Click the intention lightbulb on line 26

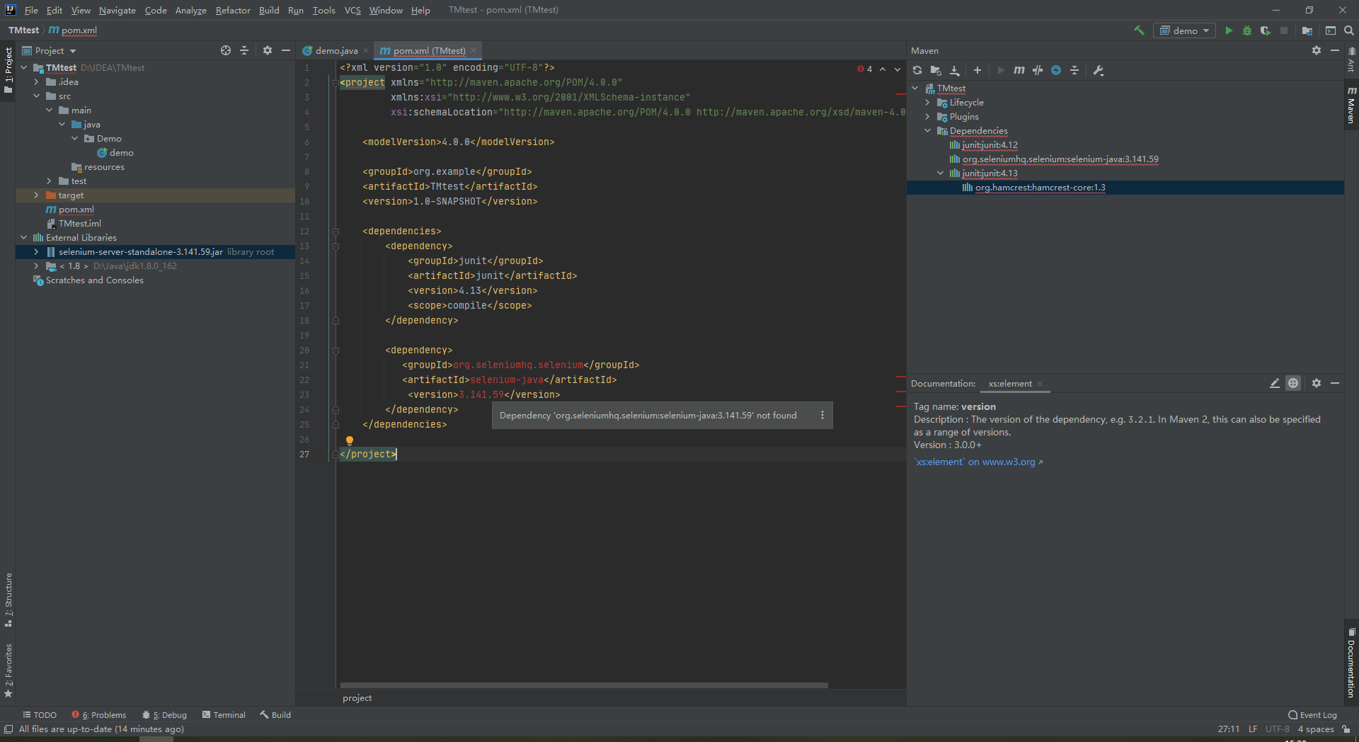tap(350, 440)
